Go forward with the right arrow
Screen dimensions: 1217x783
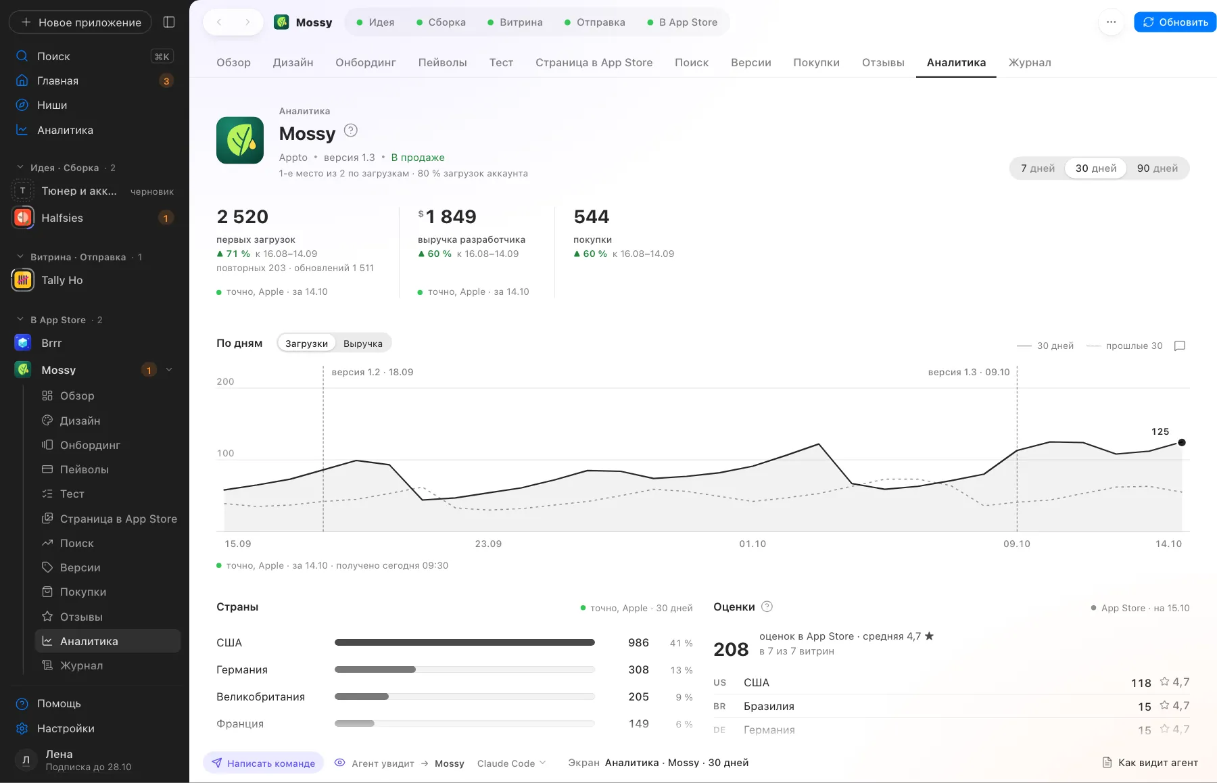coord(247,22)
